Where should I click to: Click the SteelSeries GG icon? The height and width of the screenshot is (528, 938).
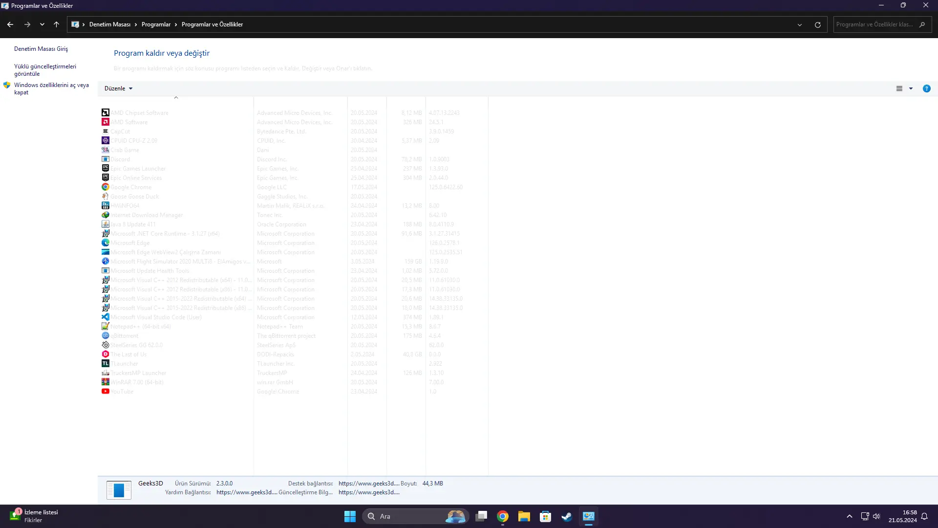[x=105, y=345]
